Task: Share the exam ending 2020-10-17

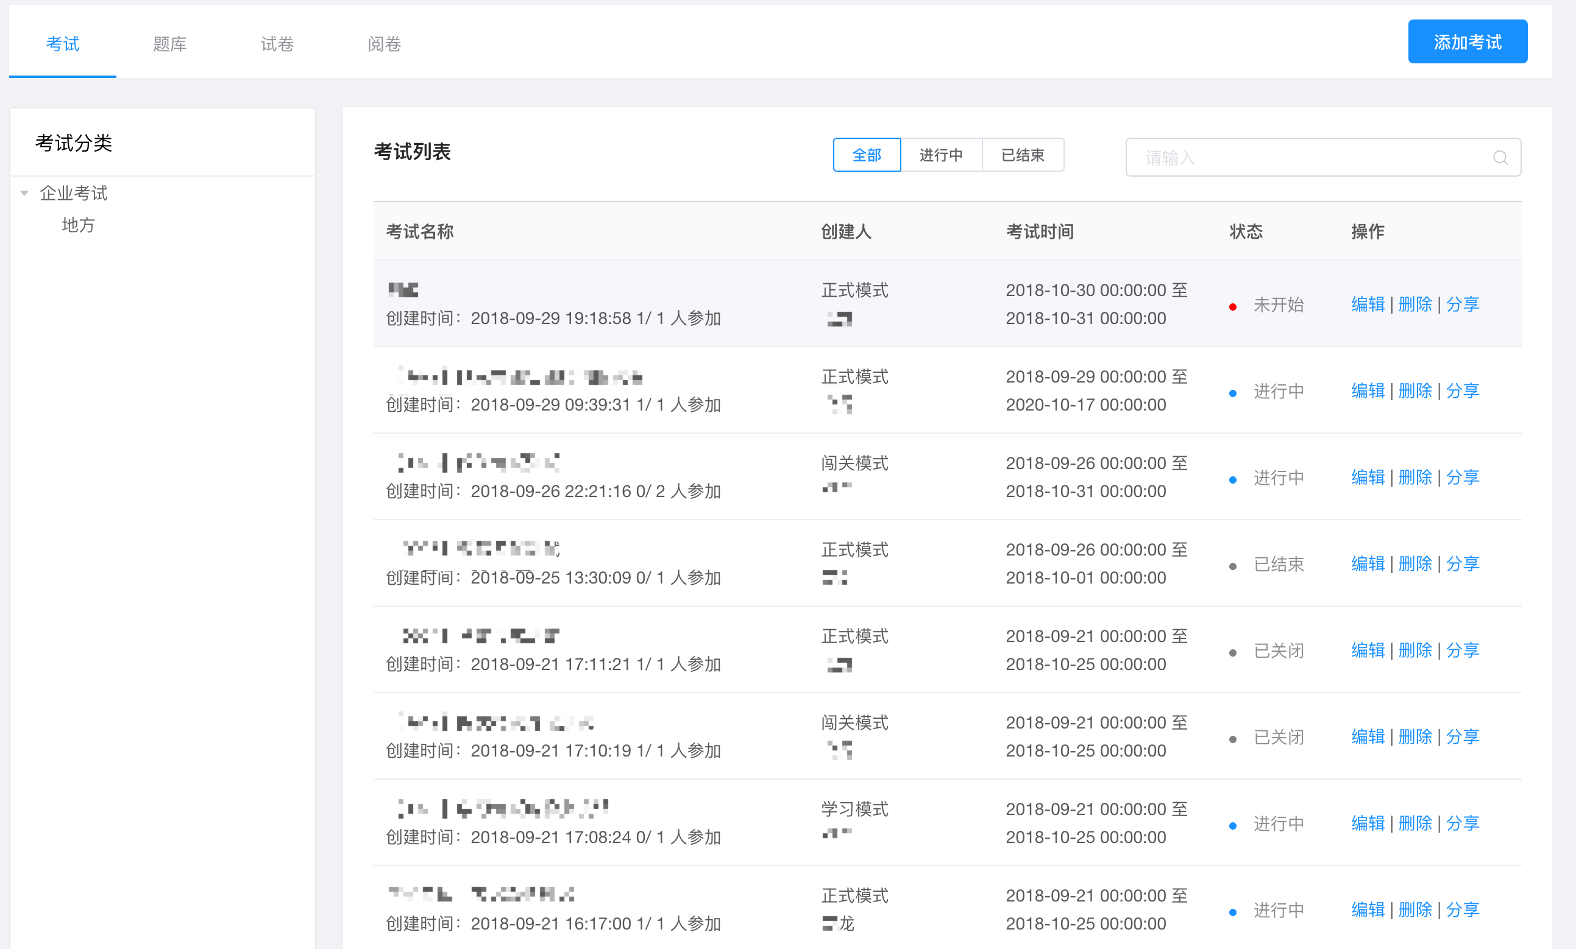Action: (x=1462, y=390)
